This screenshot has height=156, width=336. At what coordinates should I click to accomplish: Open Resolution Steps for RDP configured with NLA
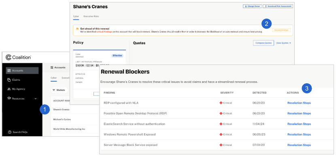299,103
